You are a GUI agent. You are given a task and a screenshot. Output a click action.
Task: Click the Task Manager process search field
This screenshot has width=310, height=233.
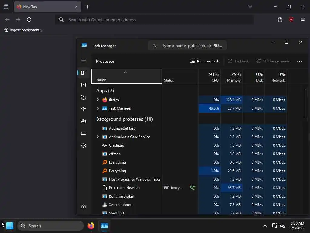pyautogui.click(x=187, y=46)
